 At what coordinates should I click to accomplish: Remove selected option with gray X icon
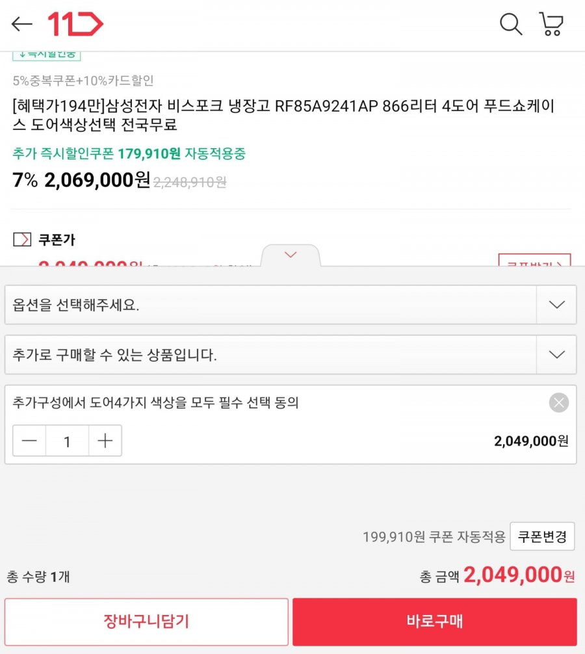tap(559, 402)
